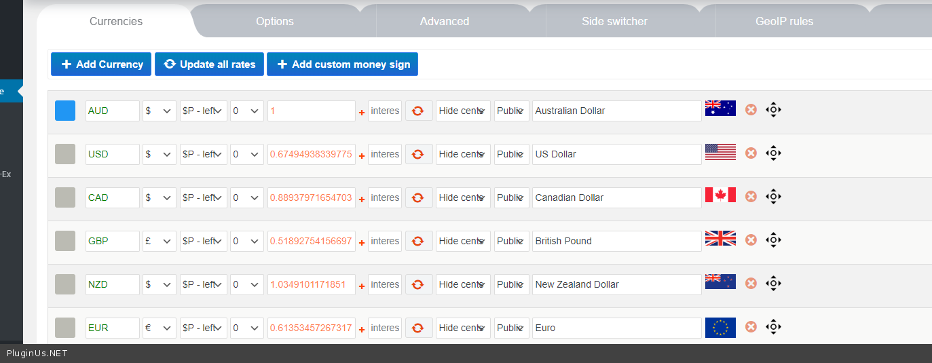Screen dimensions: 932x363
Task: Refresh the USD exchange rate
Action: pos(418,154)
